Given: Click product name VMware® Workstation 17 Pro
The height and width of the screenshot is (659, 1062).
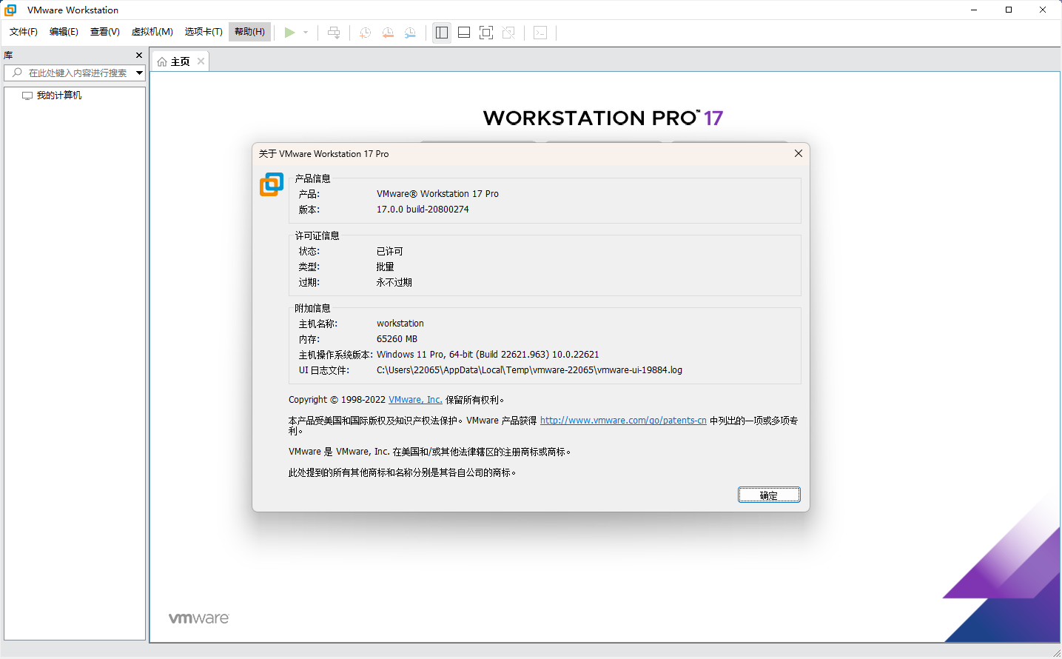Looking at the screenshot, I should coord(437,194).
